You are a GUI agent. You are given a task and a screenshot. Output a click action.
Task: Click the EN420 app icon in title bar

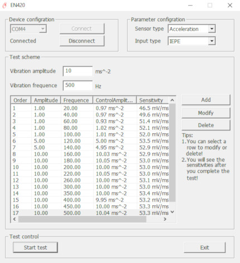pos(4,5)
